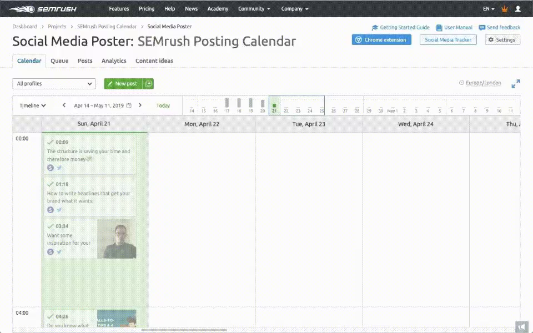Image resolution: width=533 pixels, height=333 pixels.
Task: Open the Send feedback link
Action: pos(499,27)
